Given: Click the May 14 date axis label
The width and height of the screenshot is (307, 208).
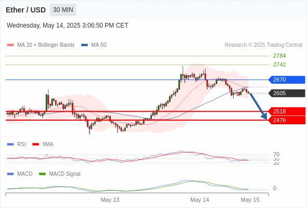Looking at the screenshot, I should tap(199, 200).
